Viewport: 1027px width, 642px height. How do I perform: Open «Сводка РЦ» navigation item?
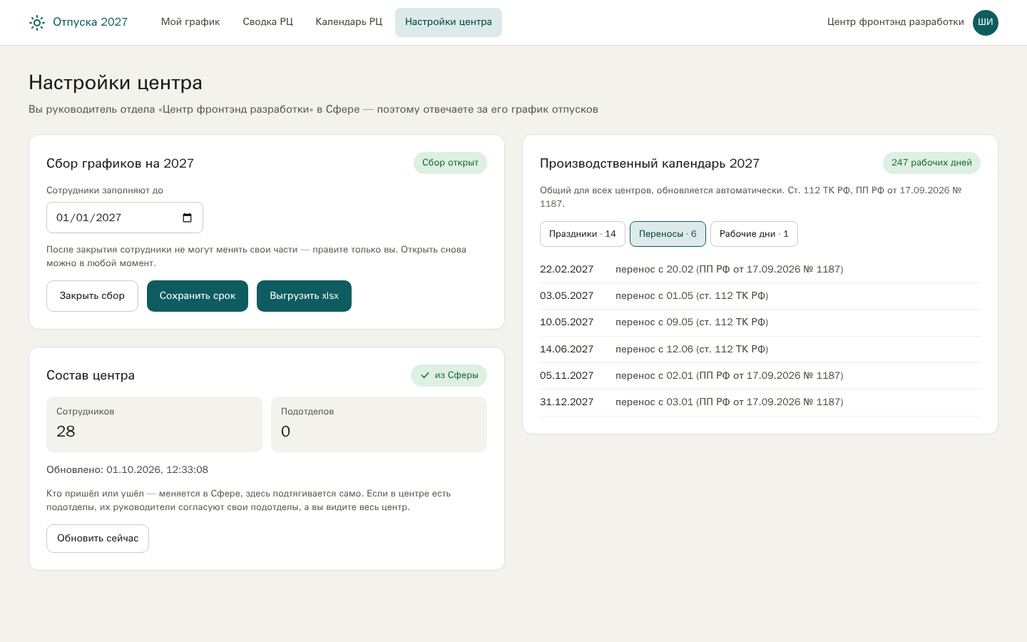coord(268,22)
